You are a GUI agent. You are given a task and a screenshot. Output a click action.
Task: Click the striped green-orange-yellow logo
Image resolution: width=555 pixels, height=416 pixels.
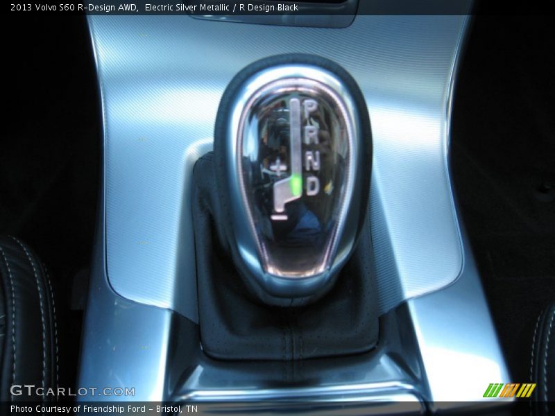pyautogui.click(x=509, y=390)
